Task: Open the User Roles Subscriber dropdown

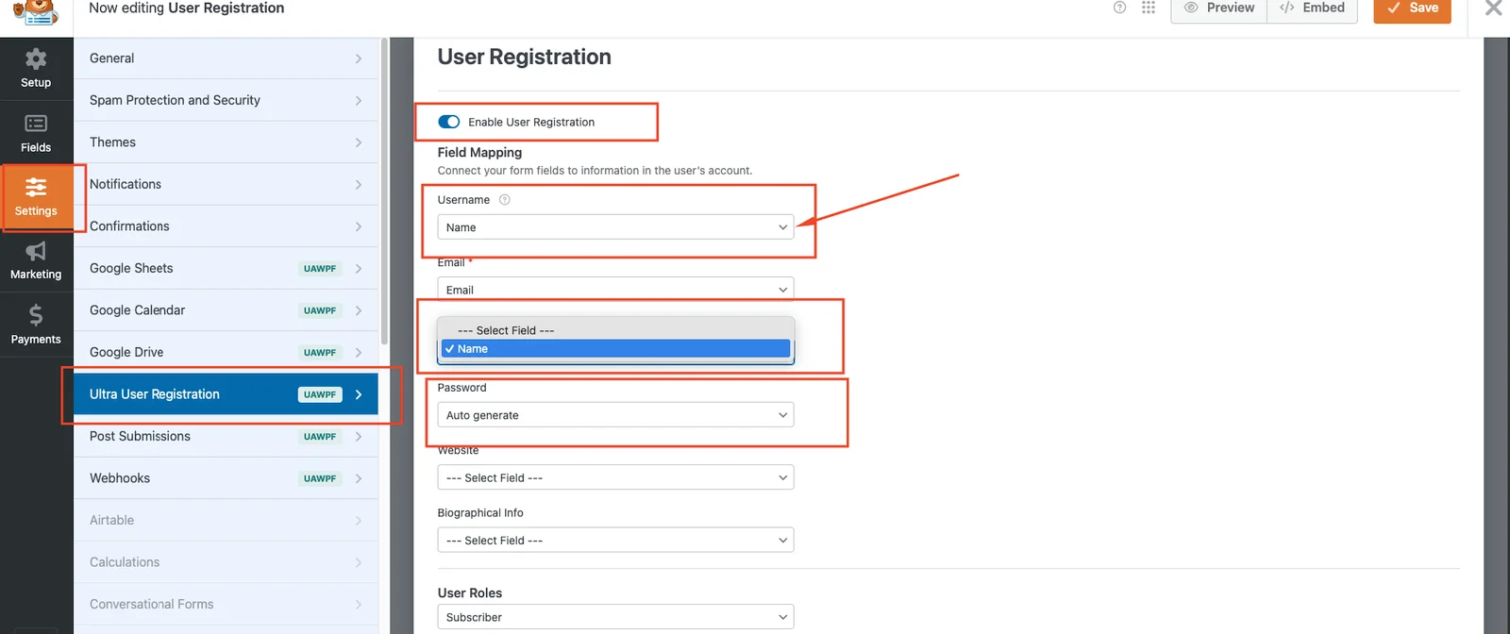Action: [615, 617]
